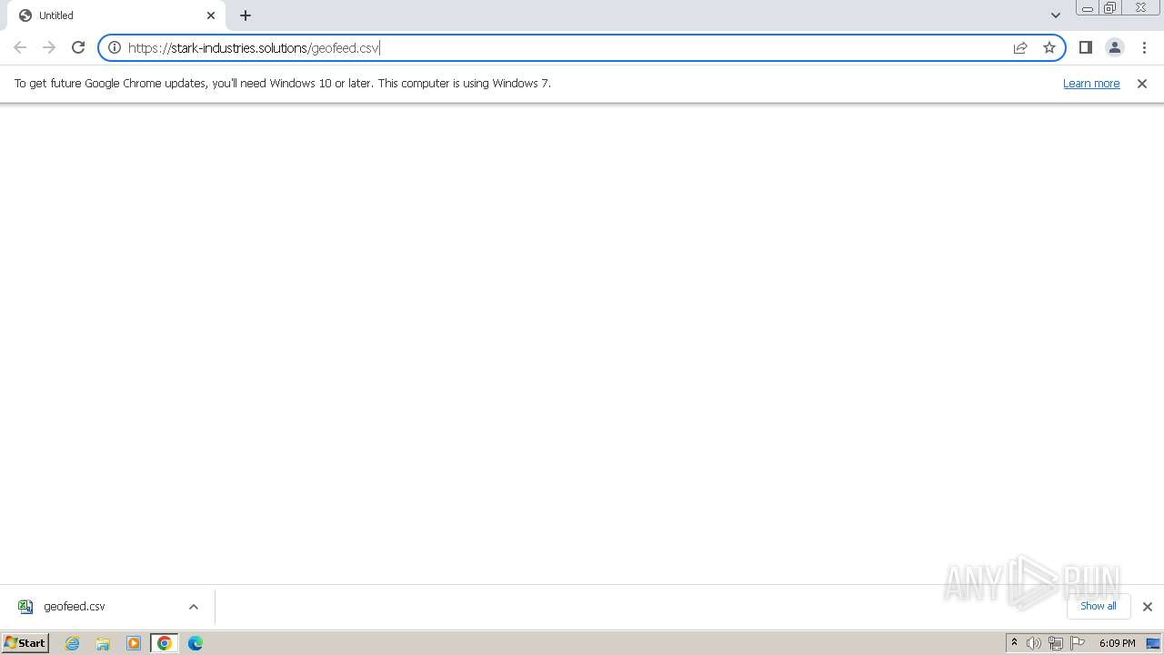Click the Show desktop button
Viewport: 1164px width, 655px height.
1153,643
